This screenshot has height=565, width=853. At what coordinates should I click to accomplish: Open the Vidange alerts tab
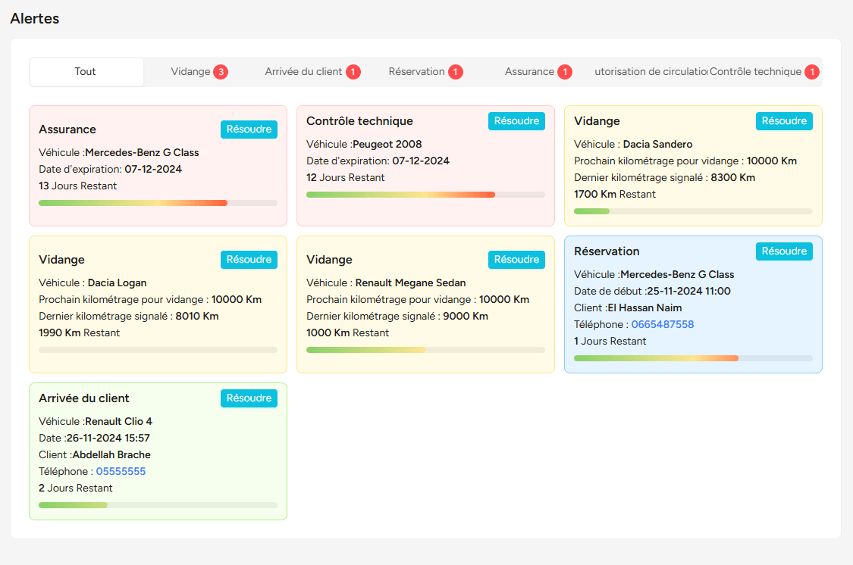pos(199,72)
